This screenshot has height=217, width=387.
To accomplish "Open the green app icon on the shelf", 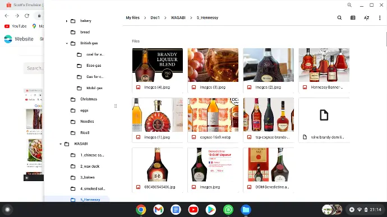I will (x=228, y=210).
